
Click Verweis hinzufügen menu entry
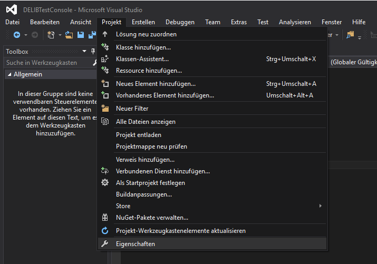145,160
